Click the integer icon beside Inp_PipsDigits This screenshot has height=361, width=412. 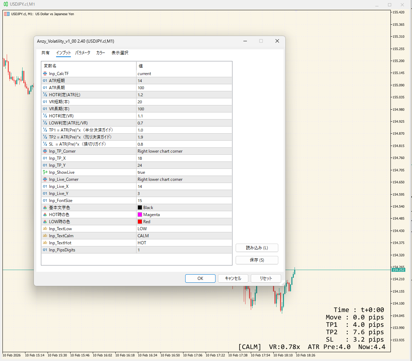point(45,250)
